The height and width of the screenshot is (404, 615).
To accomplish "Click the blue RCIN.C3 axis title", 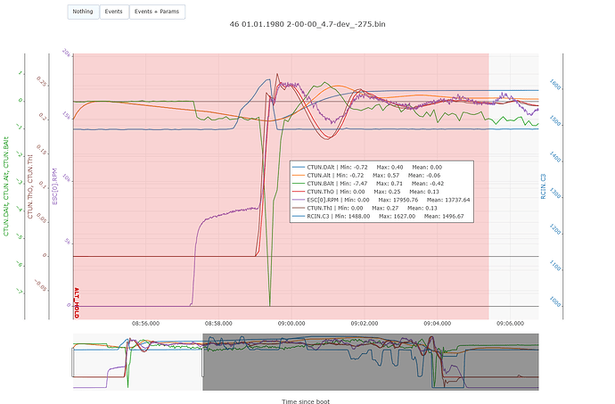I will coord(543,186).
